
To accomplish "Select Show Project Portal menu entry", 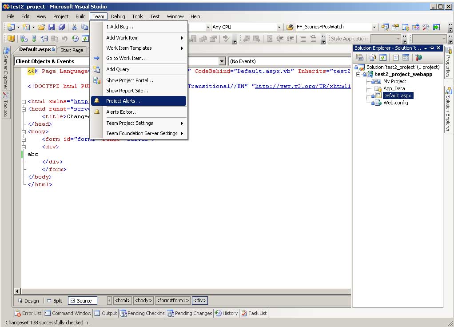I will pyautogui.click(x=139, y=80).
